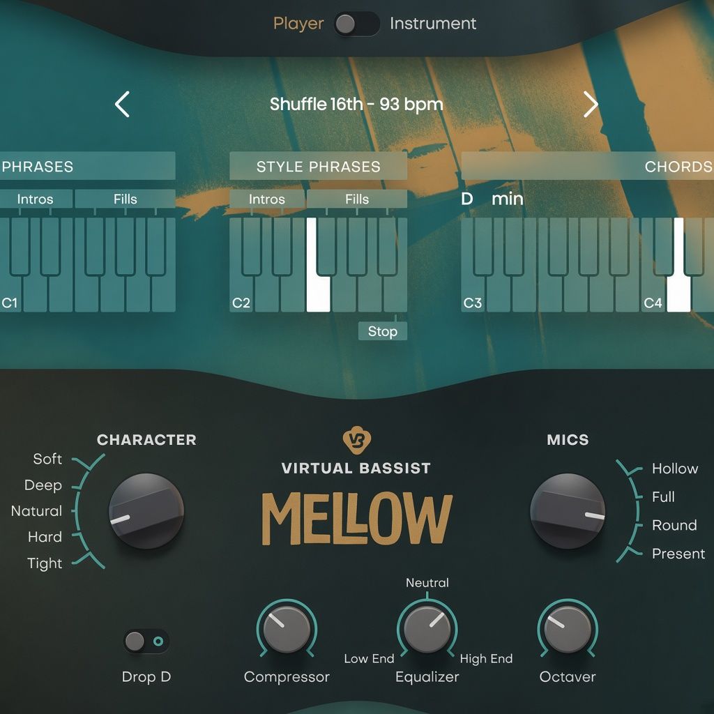Click the C3 piano key
The height and width of the screenshot is (714, 714).
point(473,294)
